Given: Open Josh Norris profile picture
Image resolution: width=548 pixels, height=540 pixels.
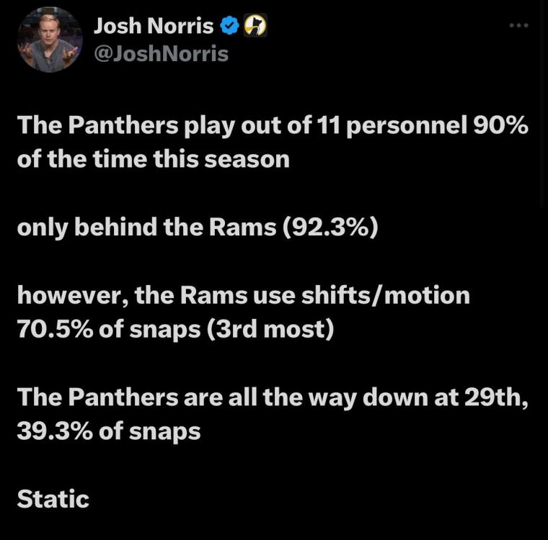Looking at the screenshot, I should pos(50,40).
